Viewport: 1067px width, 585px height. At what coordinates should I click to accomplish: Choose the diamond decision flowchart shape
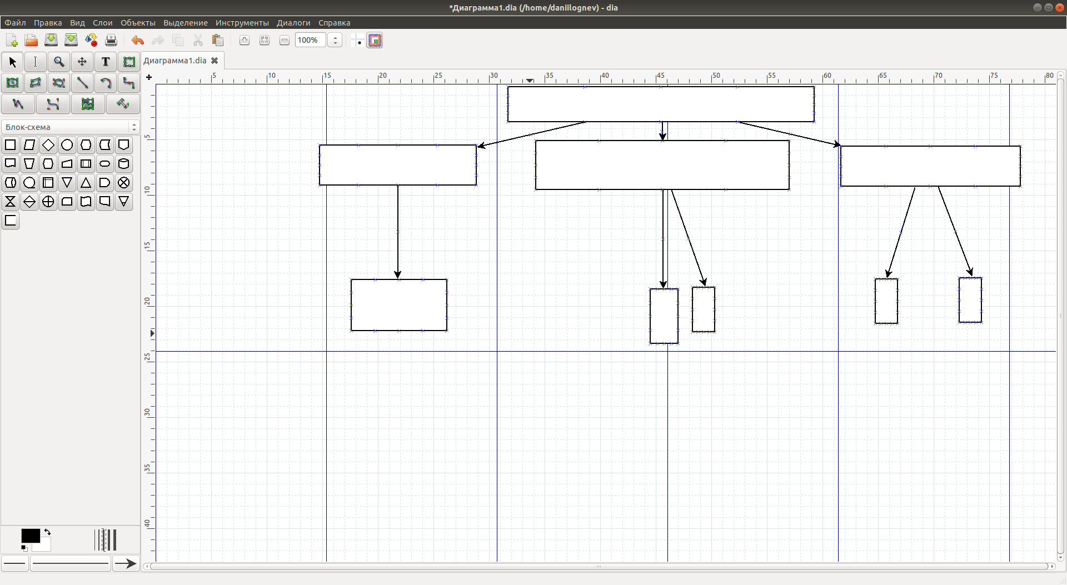(48, 145)
